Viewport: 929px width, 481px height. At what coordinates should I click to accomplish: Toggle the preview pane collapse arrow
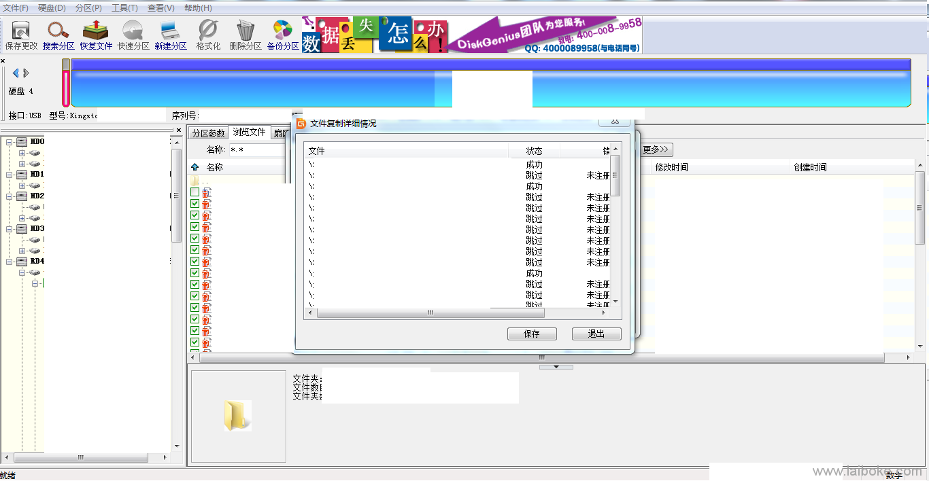point(556,367)
